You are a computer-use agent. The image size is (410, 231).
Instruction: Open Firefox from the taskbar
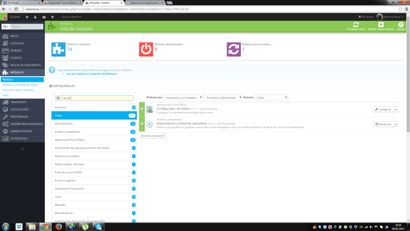pos(59,227)
